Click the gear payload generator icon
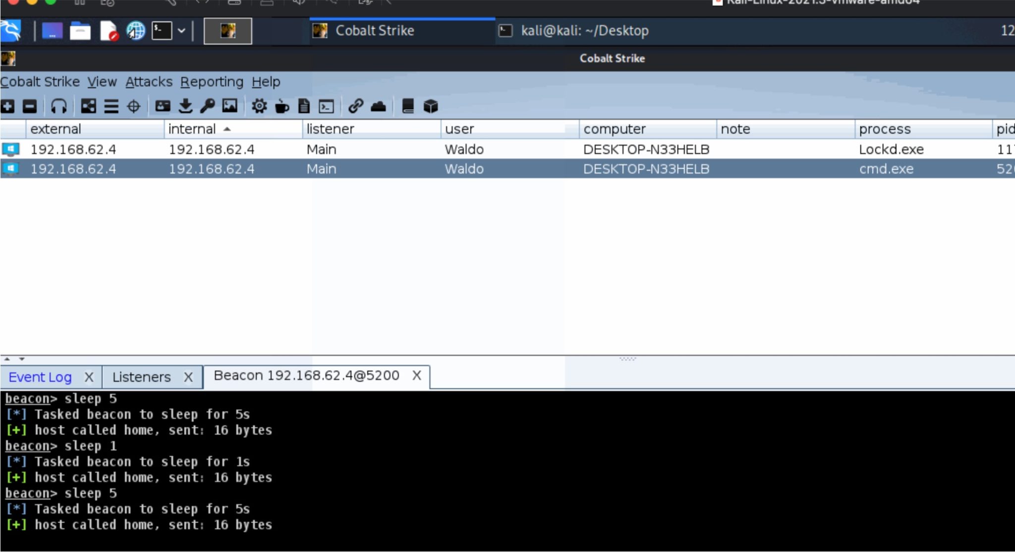 coord(259,106)
